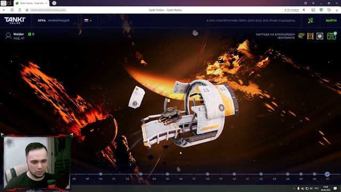Select checkpoint marker at step 65
The width and height of the screenshot is (341, 192).
(x=301, y=174)
